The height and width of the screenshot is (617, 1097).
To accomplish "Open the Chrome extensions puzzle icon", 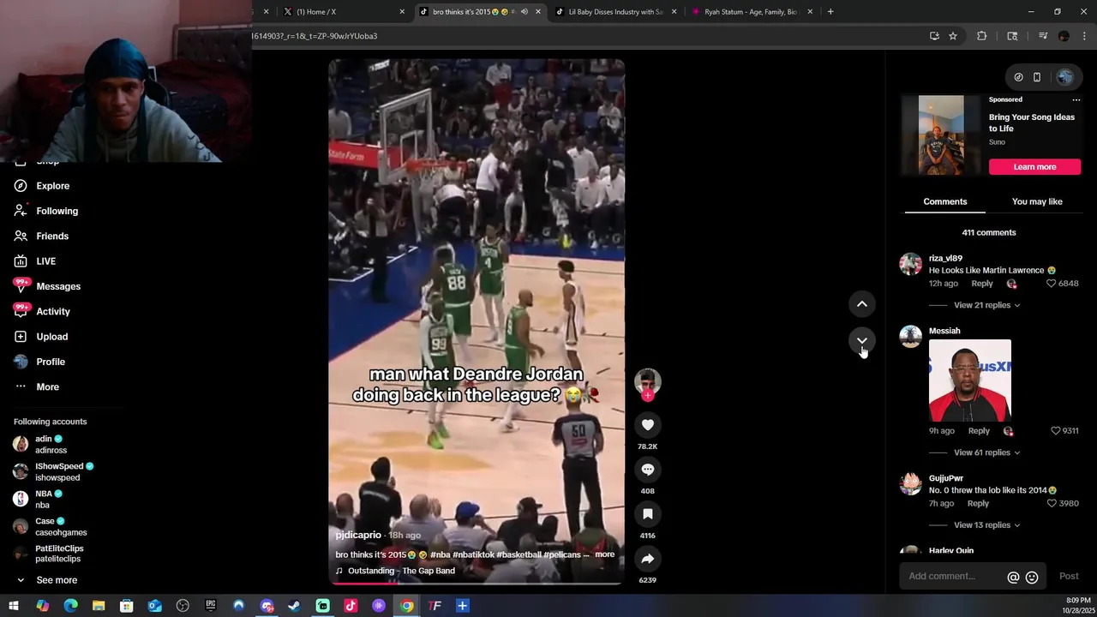I will point(982,36).
